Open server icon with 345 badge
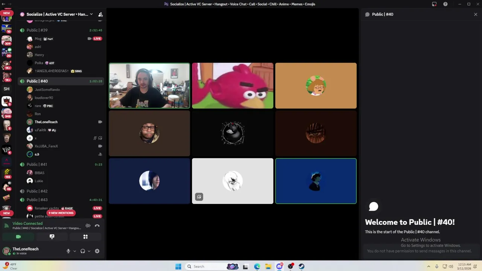This screenshot has width=482, height=271. 6,113
